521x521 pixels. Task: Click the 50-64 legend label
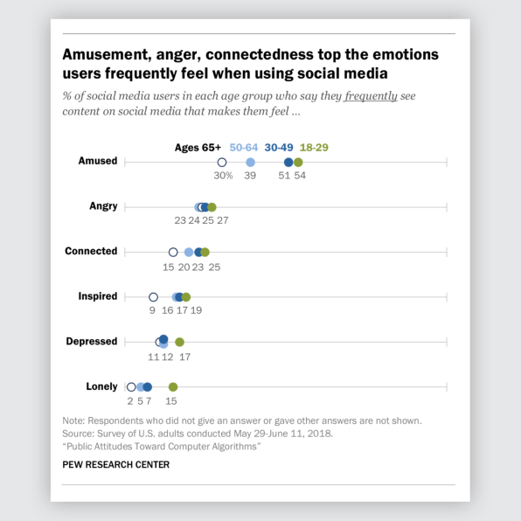[244, 147]
